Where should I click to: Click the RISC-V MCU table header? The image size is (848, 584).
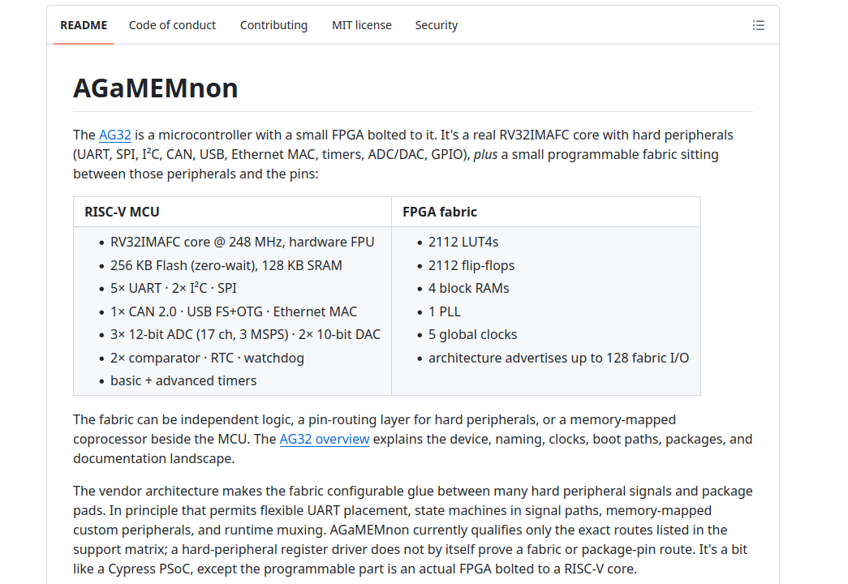pos(122,212)
